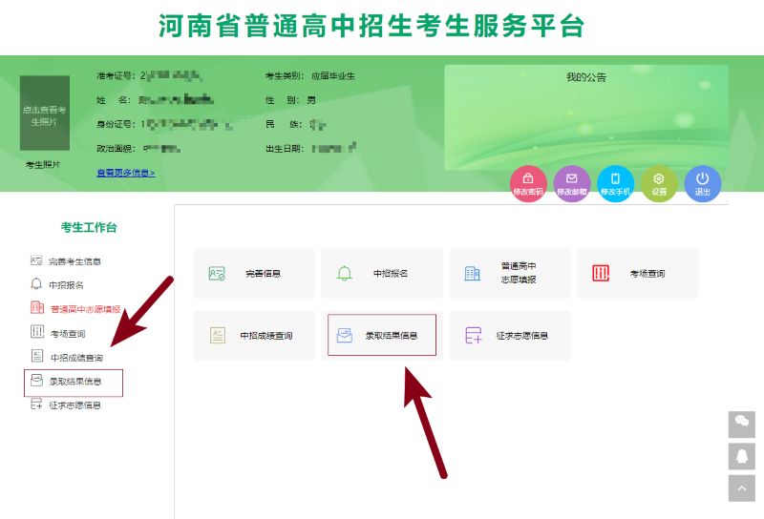The image size is (764, 519).
Task: Open 中招成绩查询 in the sidebar
Action: pyautogui.click(x=77, y=358)
